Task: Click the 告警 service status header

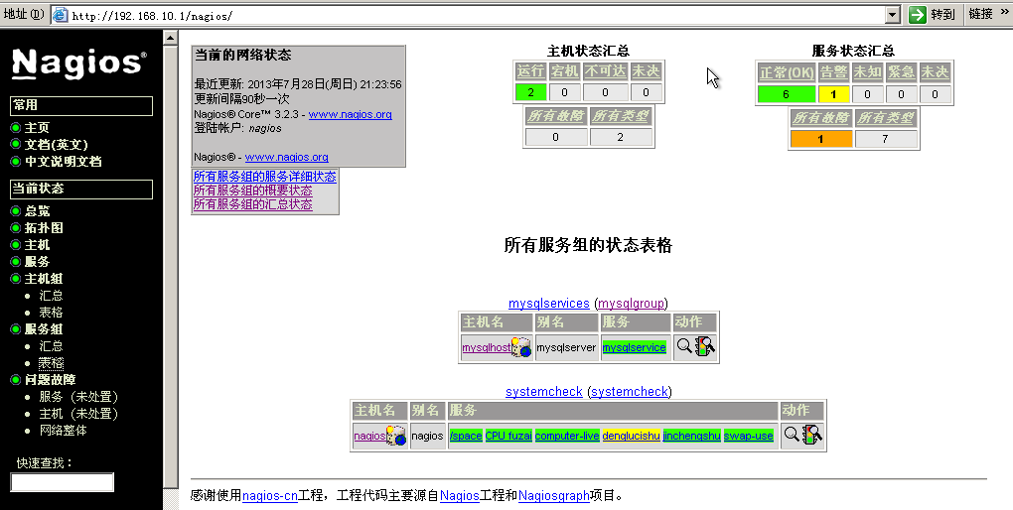Action: click(x=833, y=72)
